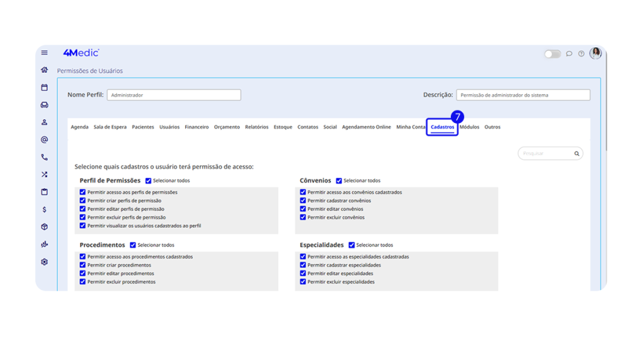Open the hamburger menu icon
Viewport: 643px width, 337px height.
[x=45, y=53]
